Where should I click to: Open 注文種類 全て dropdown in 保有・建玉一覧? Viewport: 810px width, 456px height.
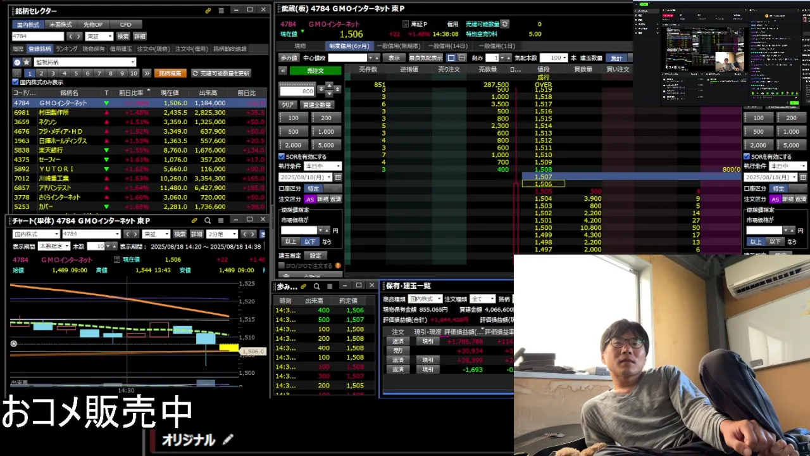pos(482,299)
